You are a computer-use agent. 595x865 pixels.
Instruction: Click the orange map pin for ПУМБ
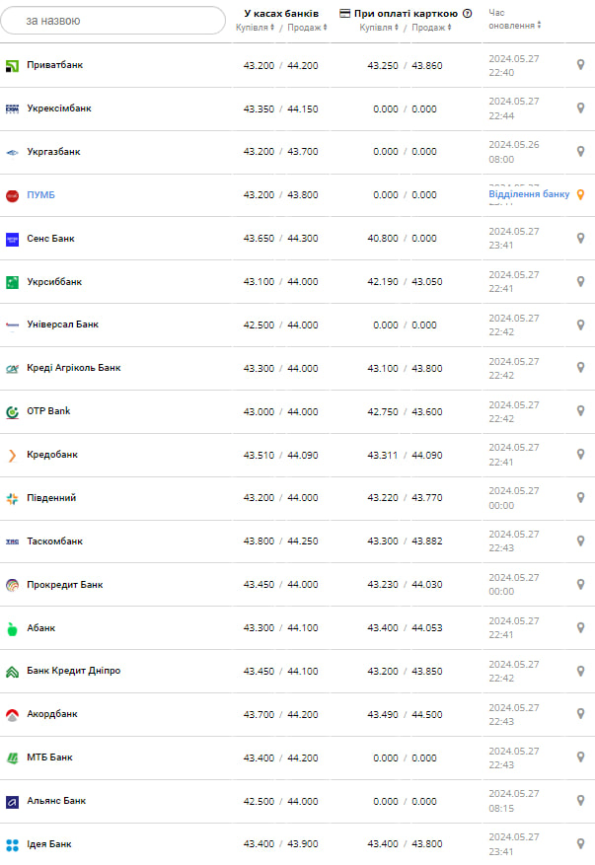pos(580,194)
